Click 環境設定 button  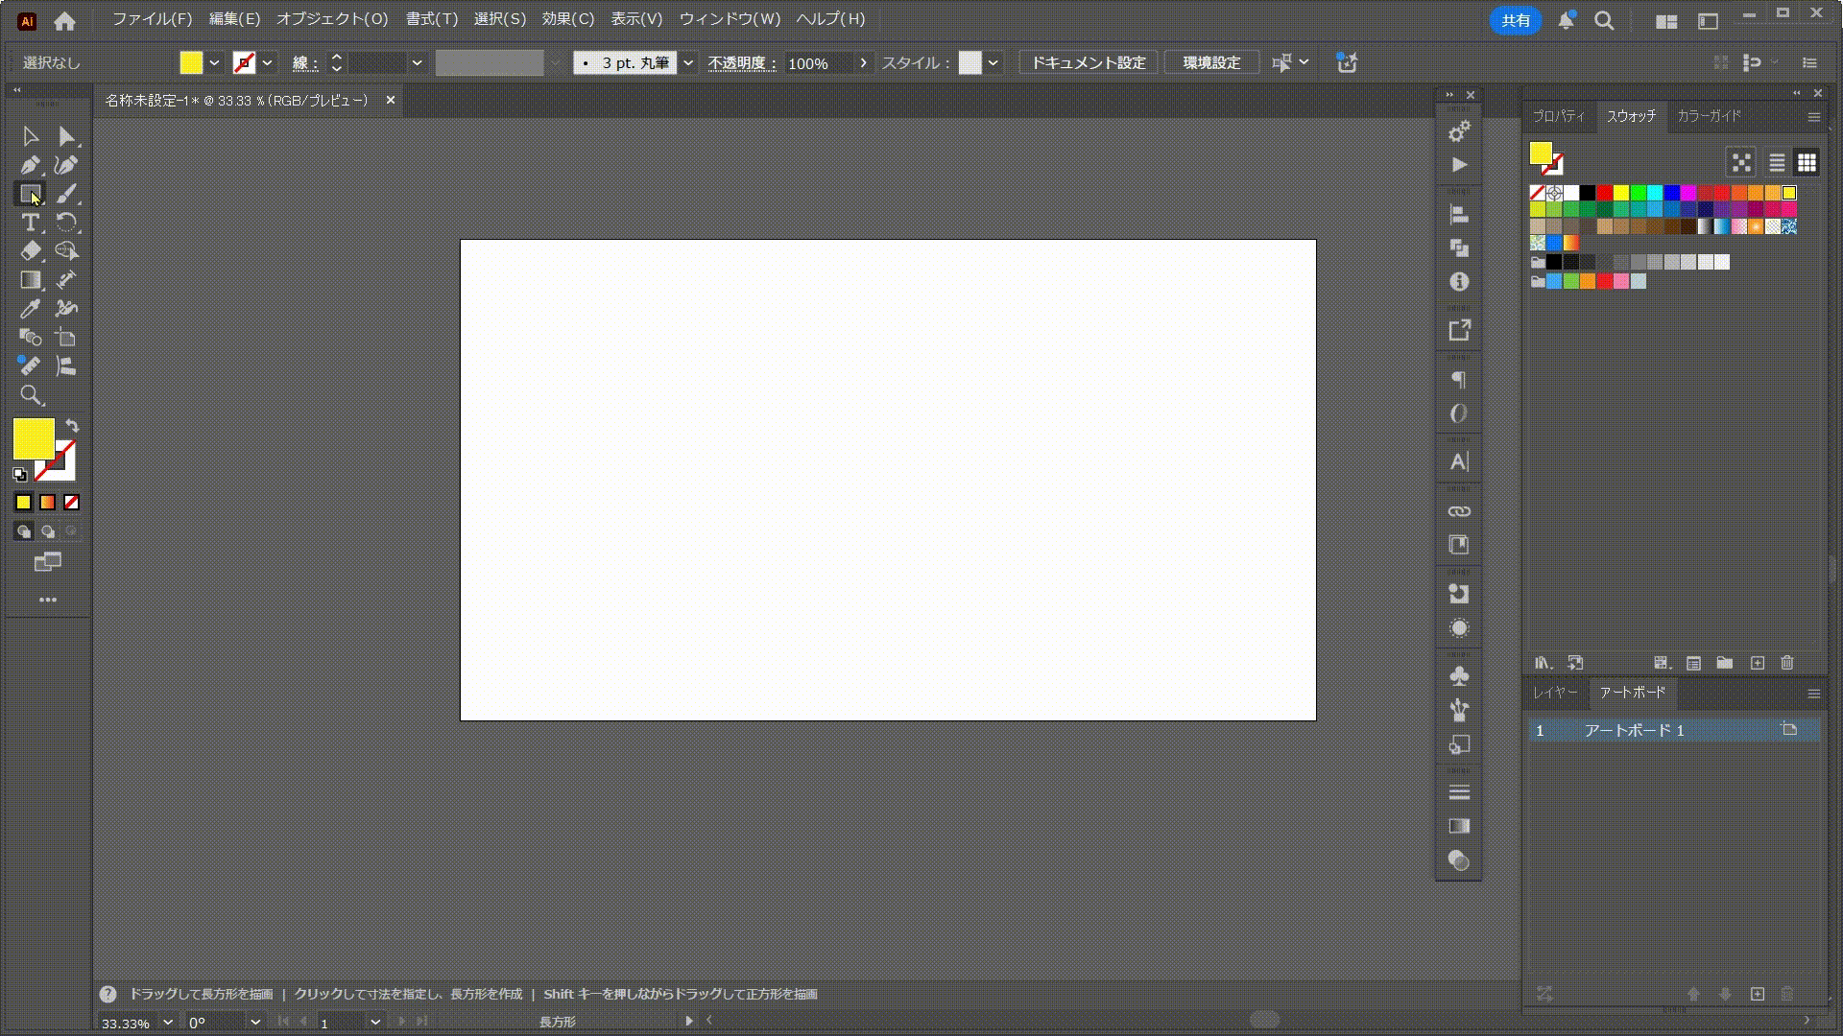pyautogui.click(x=1211, y=62)
